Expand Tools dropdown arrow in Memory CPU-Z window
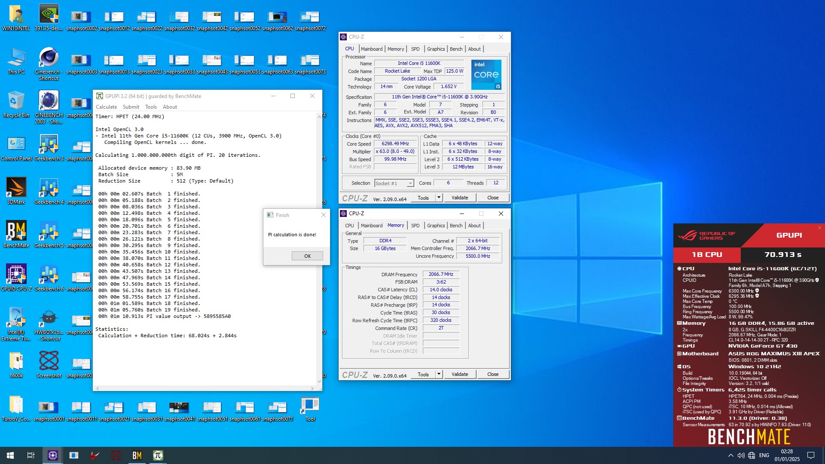Screen dimensions: 825x464 coord(439,374)
